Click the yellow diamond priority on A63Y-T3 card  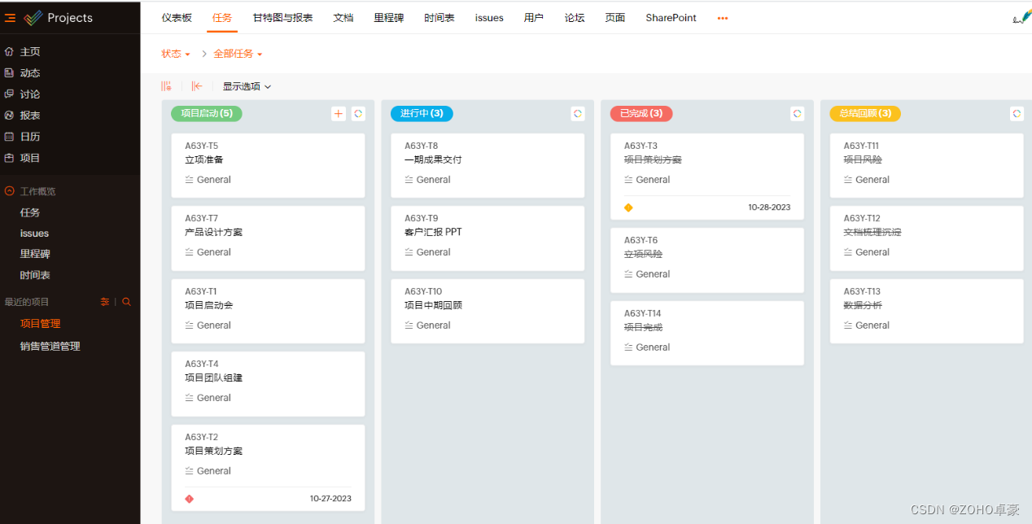pos(628,207)
